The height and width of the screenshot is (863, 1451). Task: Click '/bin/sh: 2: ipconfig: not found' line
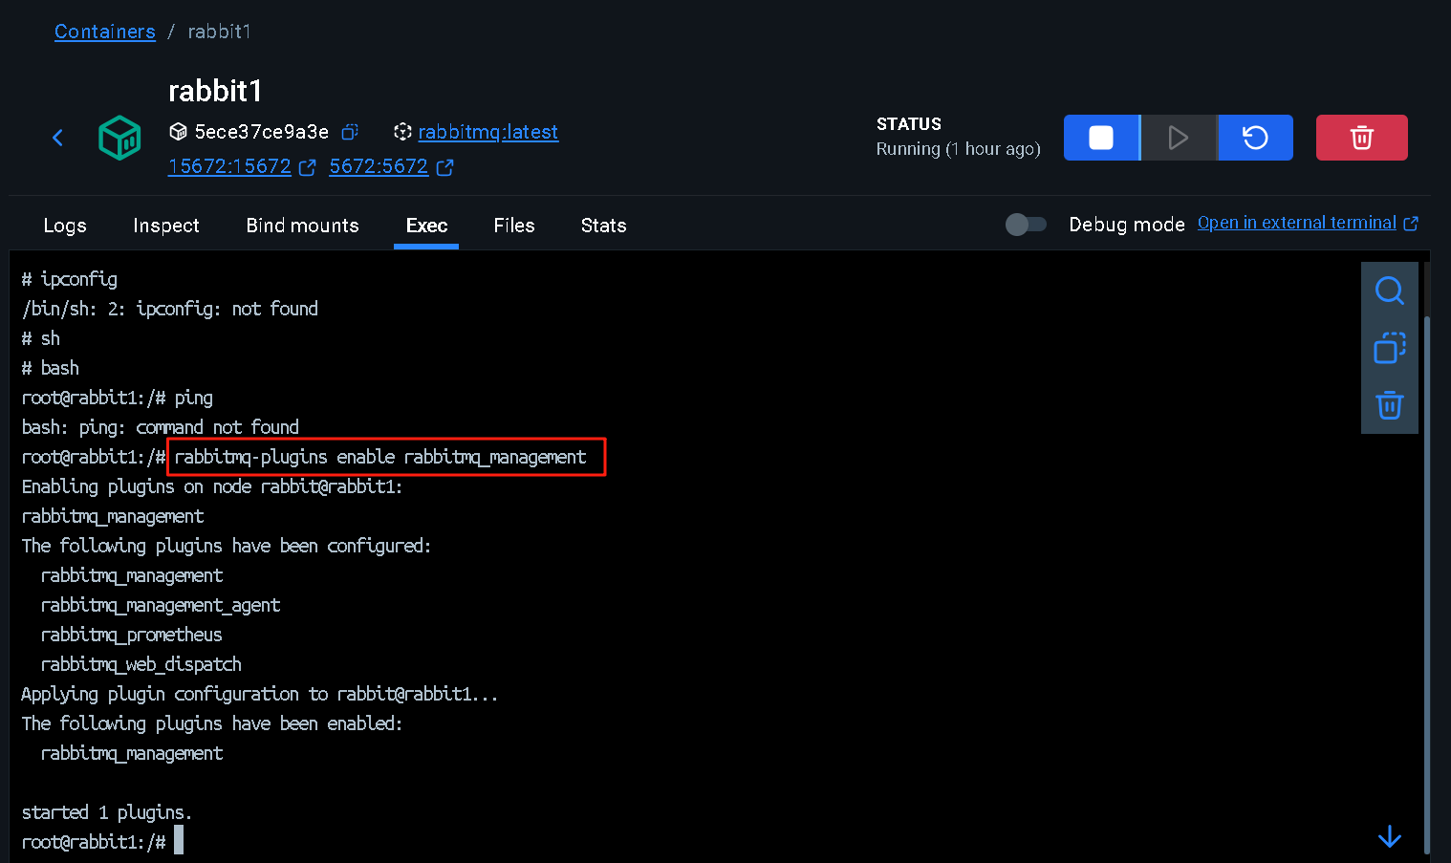coord(170,309)
